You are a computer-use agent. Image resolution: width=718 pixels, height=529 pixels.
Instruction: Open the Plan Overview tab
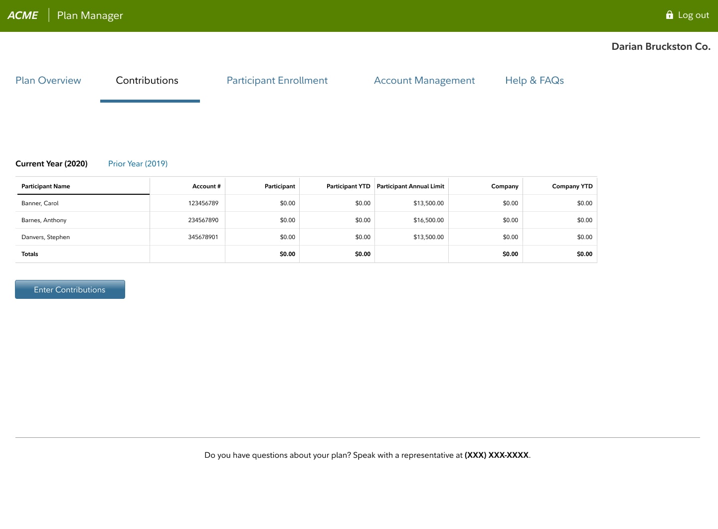click(x=48, y=80)
